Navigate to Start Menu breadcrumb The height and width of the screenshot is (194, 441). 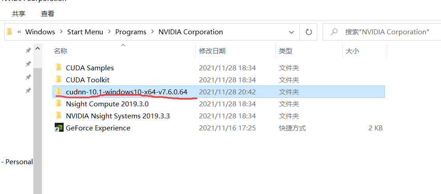coord(85,32)
